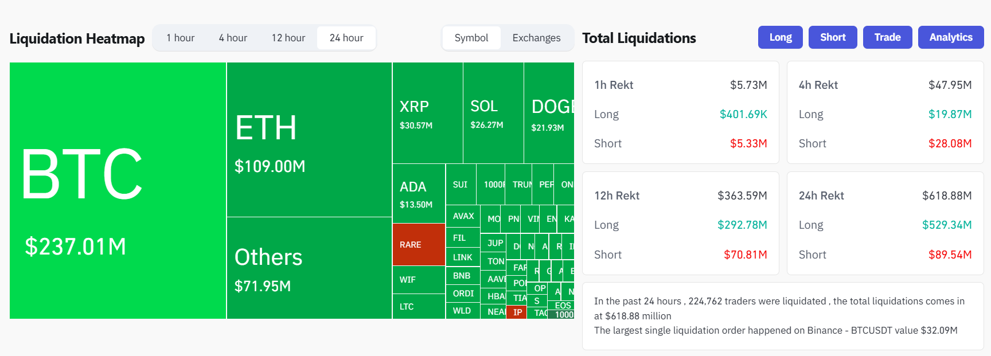The width and height of the screenshot is (991, 356).
Task: Click the Long button
Action: pyautogui.click(x=780, y=37)
